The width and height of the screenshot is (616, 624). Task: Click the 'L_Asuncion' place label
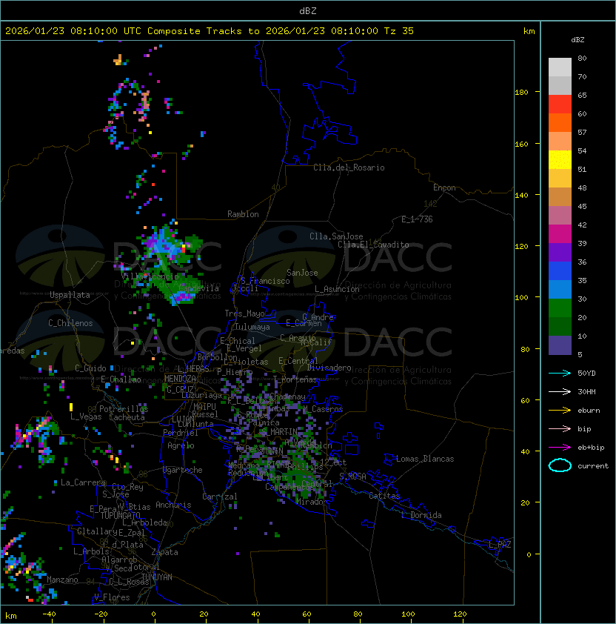coord(337,289)
